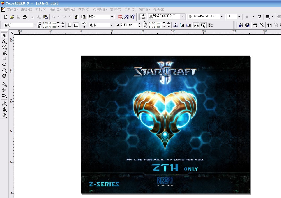Toggle draw complex objects when moving
Viewport: 281px width, 198px height.
[197, 25]
